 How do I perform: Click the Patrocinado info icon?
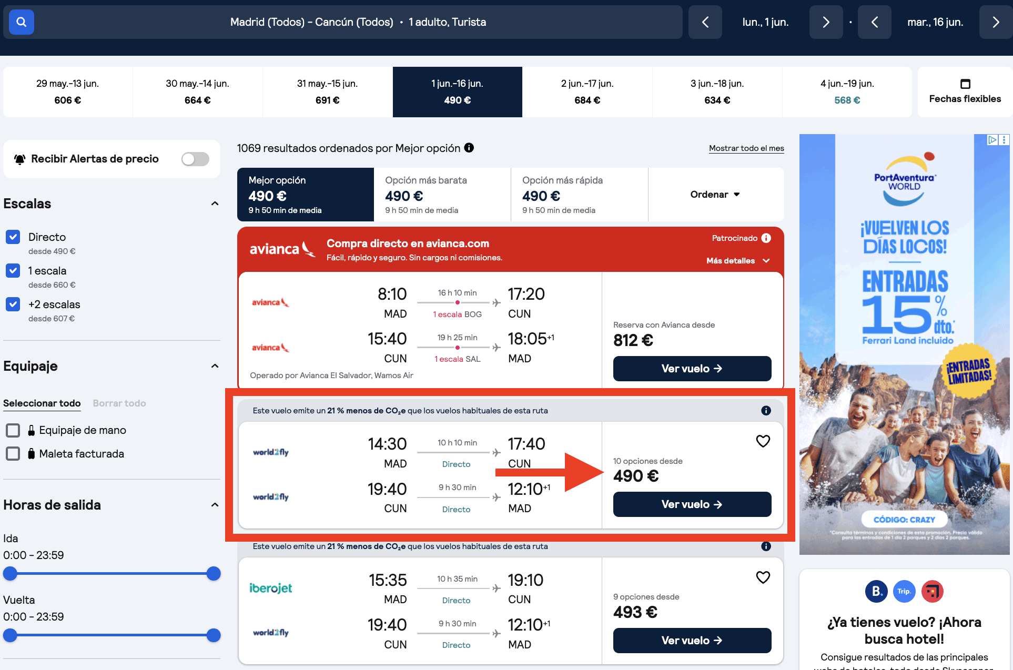click(x=767, y=238)
